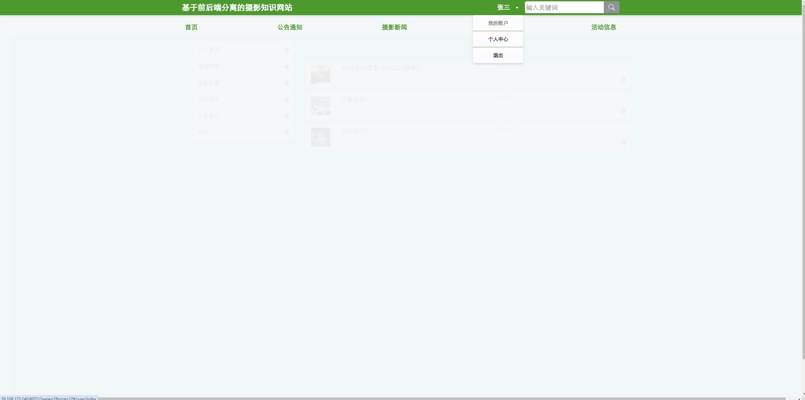Screen dimensions: 805x400
Task: Switch to 摄影新闻 navigation tab
Action: click(394, 27)
